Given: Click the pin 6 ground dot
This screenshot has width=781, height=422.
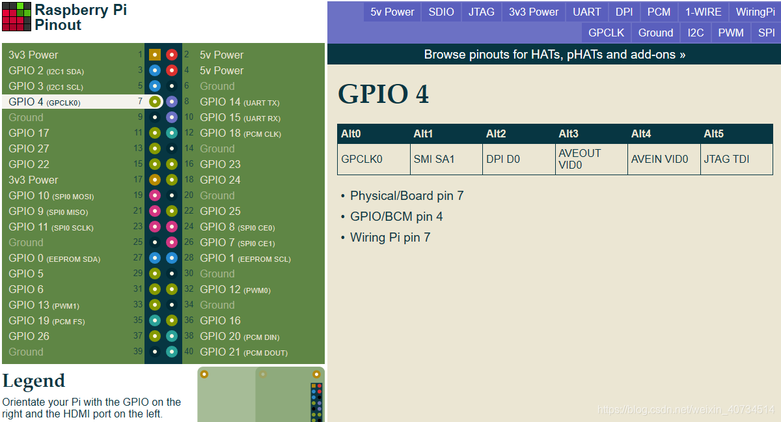Looking at the screenshot, I should pyautogui.click(x=172, y=86).
